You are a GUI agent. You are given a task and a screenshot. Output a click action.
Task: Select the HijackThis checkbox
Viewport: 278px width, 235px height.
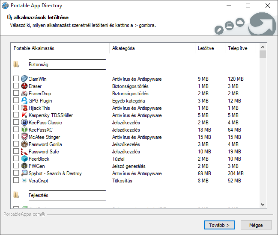tap(16, 107)
